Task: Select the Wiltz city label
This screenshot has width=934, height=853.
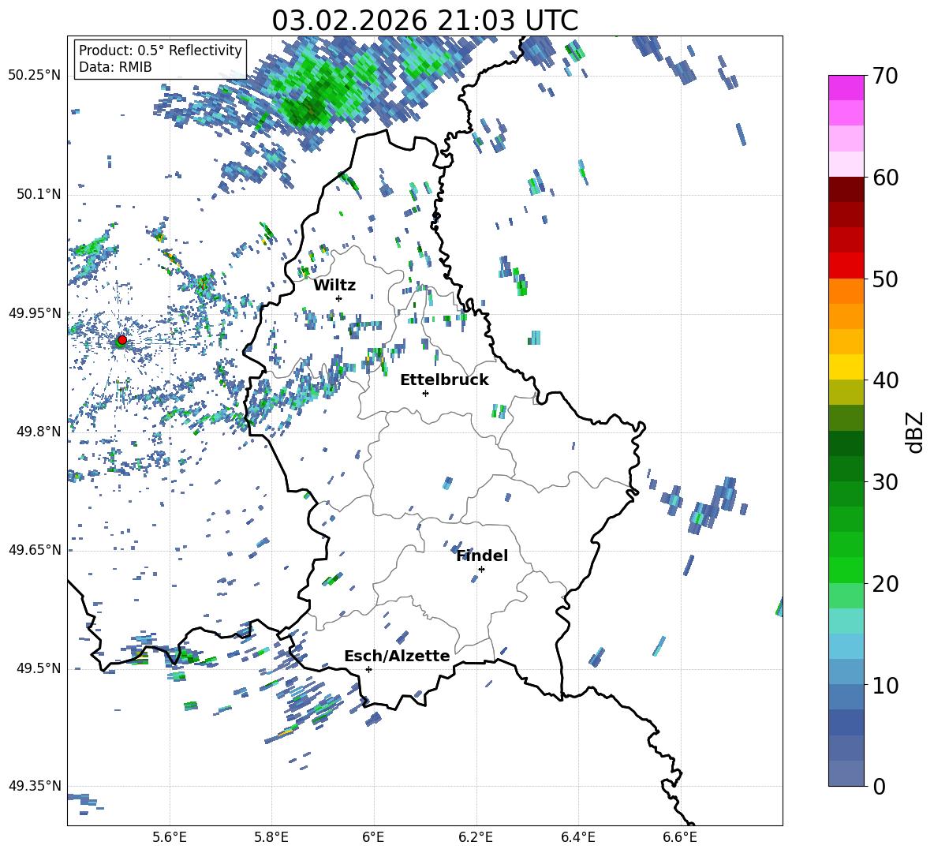Action: 334,286
